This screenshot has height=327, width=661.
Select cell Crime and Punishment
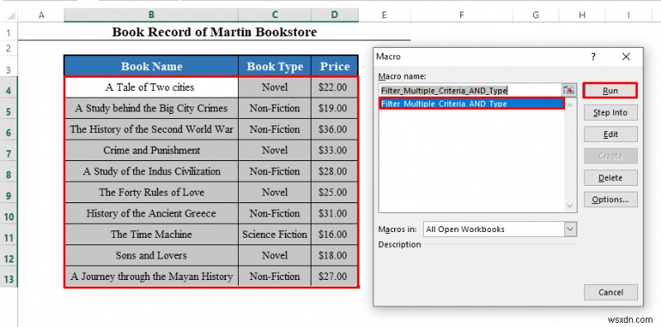[x=151, y=150]
